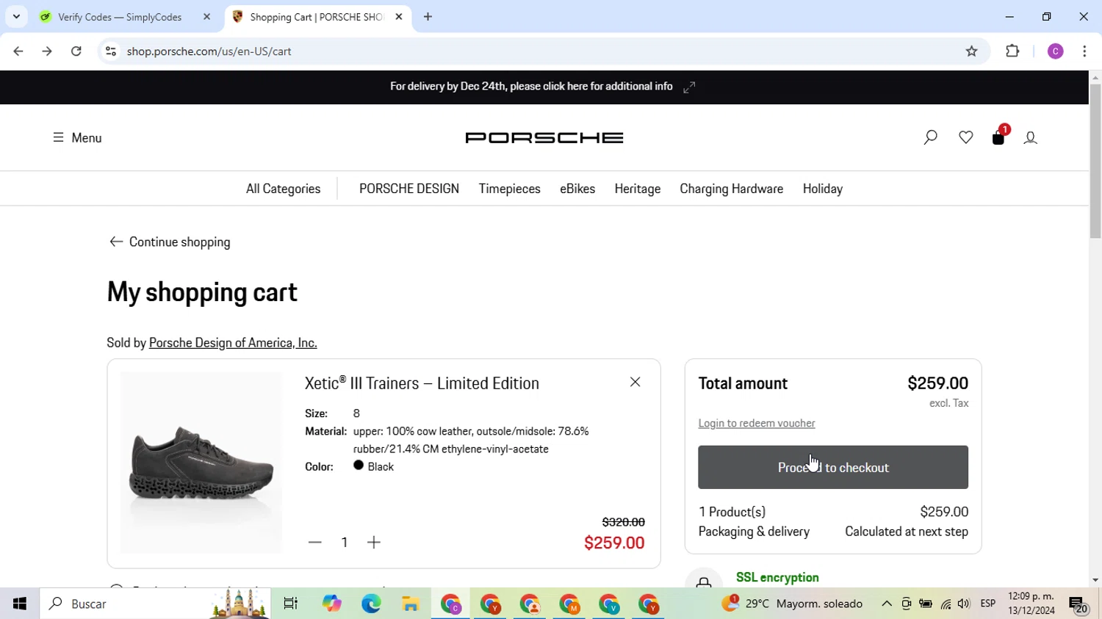
Task: Click the page vertical scrollbar thumb
Action: 1095,162
